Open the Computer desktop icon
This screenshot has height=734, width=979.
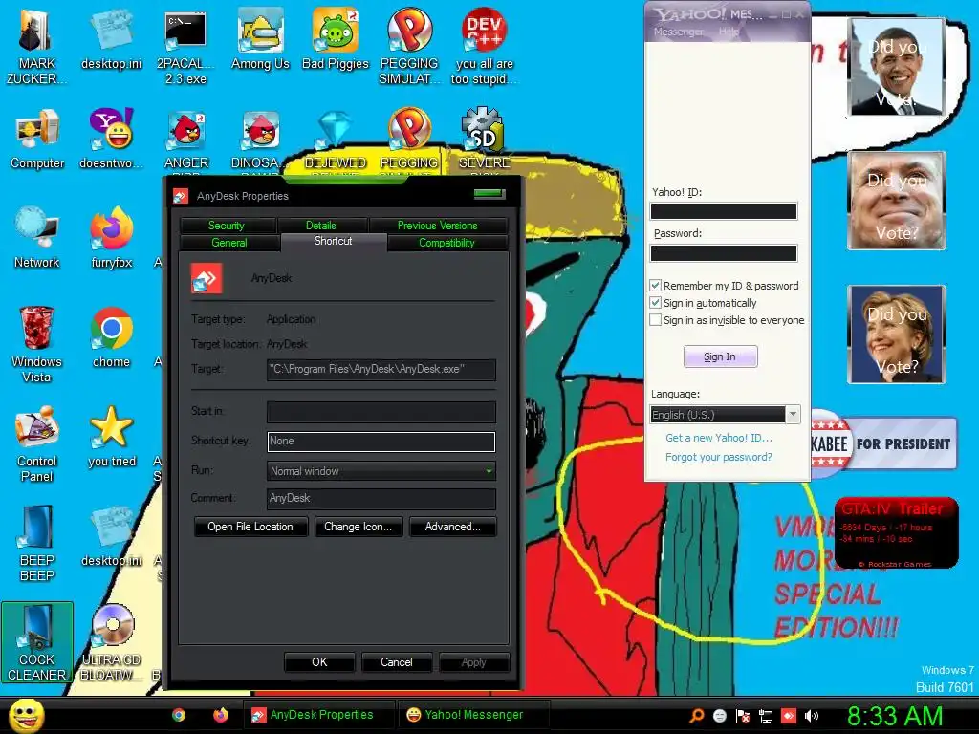pos(37,140)
